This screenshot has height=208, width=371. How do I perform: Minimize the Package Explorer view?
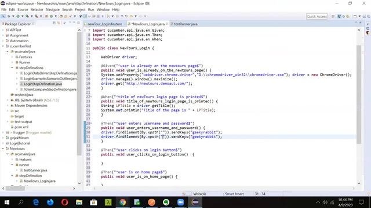(74, 23)
